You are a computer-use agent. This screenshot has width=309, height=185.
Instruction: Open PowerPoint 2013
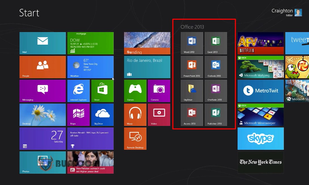point(192,67)
